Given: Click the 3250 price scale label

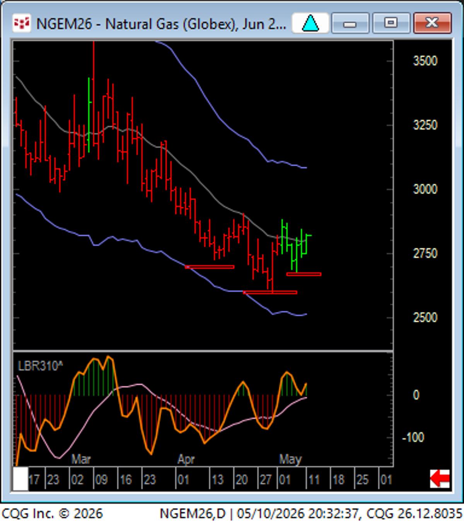Looking at the screenshot, I should (x=425, y=125).
